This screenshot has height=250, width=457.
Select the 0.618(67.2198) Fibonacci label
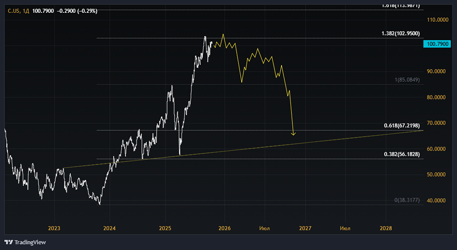[402, 125]
